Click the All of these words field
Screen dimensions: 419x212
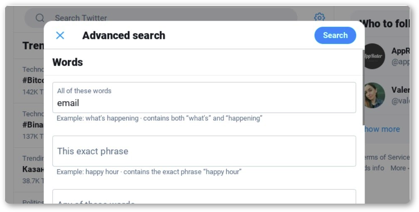204,97
